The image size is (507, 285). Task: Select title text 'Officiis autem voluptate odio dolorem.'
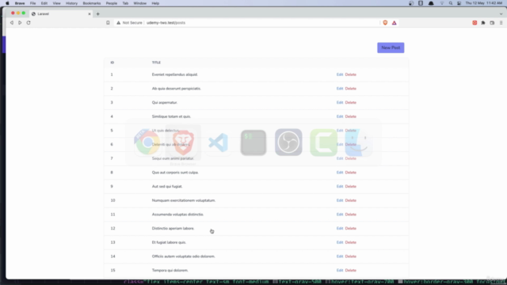183,256
